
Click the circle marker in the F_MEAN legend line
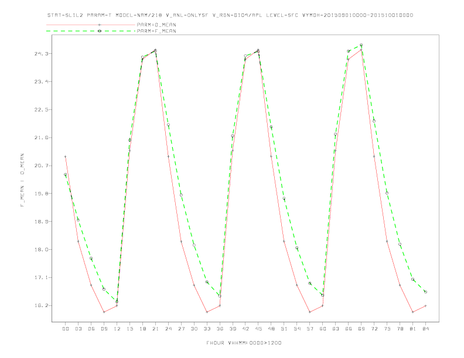coord(100,31)
